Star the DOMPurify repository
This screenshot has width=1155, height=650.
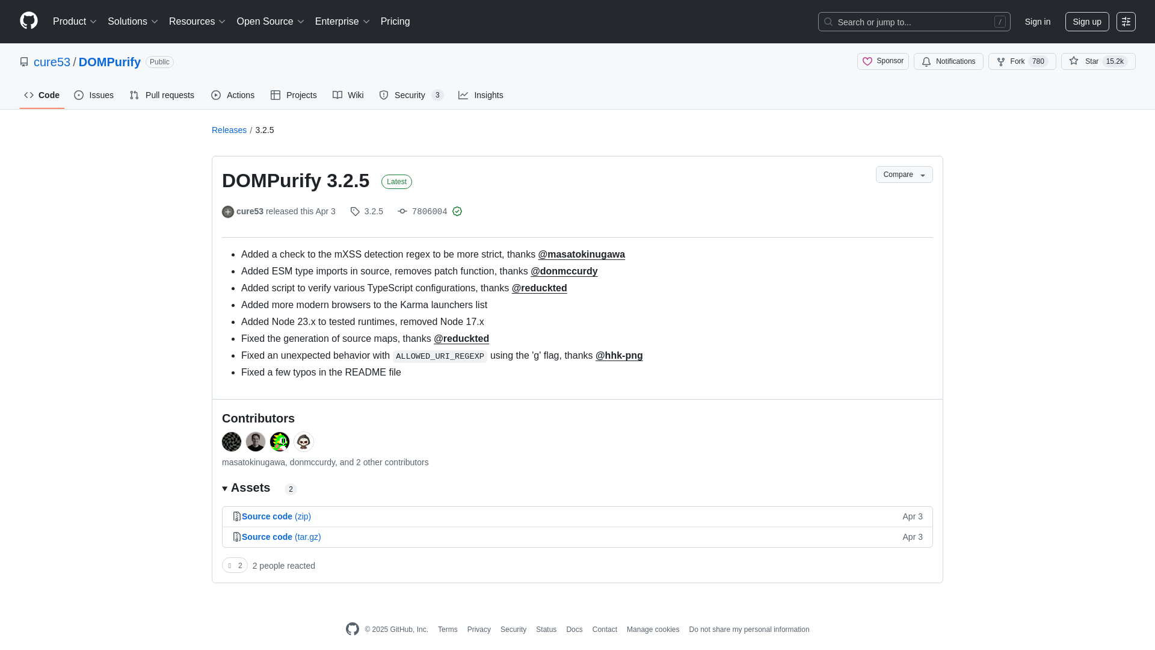[1098, 61]
